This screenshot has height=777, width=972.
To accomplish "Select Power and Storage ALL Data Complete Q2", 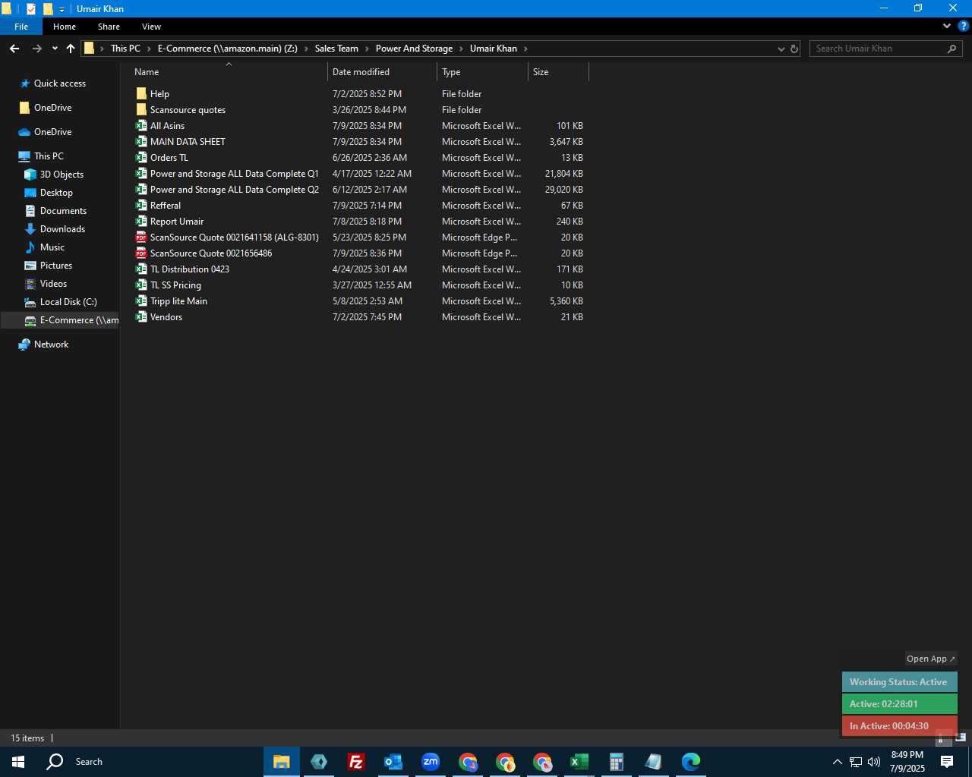I will pyautogui.click(x=235, y=190).
